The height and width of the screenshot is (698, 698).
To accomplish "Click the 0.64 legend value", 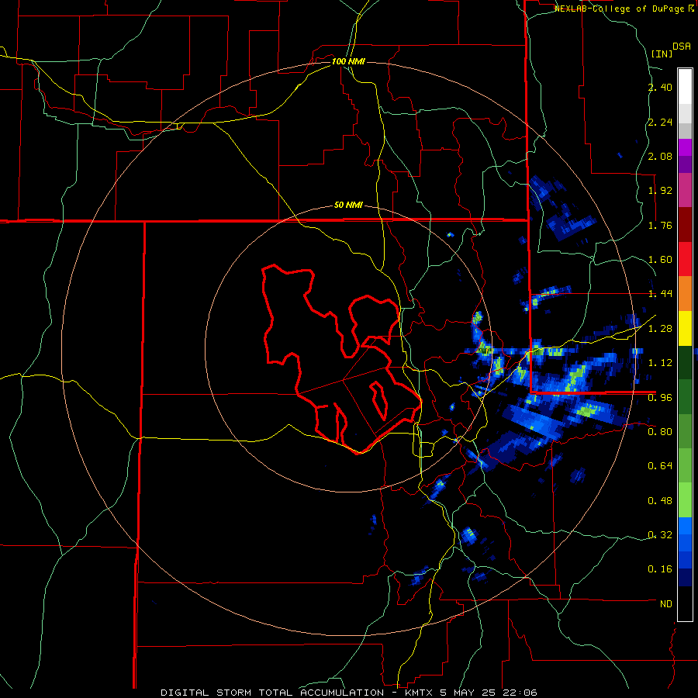I will (660, 466).
